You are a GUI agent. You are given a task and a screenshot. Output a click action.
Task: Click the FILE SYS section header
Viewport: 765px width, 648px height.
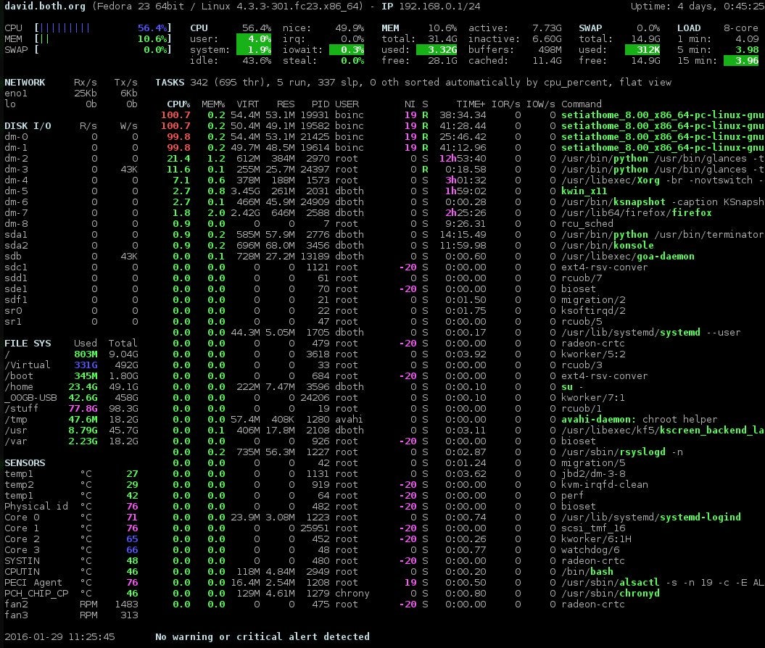[29, 343]
